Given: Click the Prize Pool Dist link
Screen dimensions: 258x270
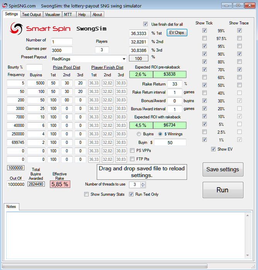Looking at the screenshot, I should coord(66,67).
